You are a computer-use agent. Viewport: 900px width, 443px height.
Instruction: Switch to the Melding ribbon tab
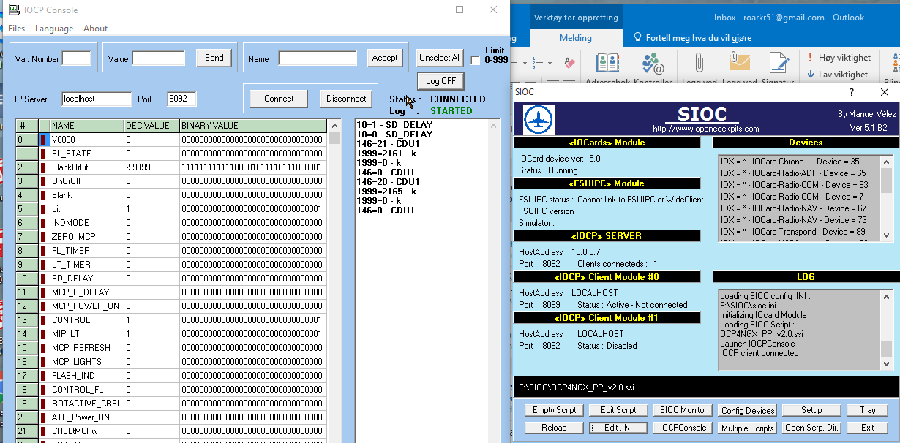[576, 38]
